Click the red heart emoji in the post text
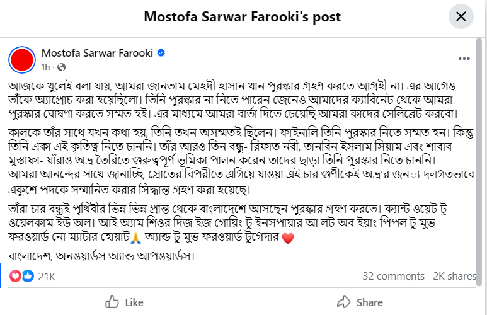The width and height of the screenshot is (487, 315). [x=288, y=239]
